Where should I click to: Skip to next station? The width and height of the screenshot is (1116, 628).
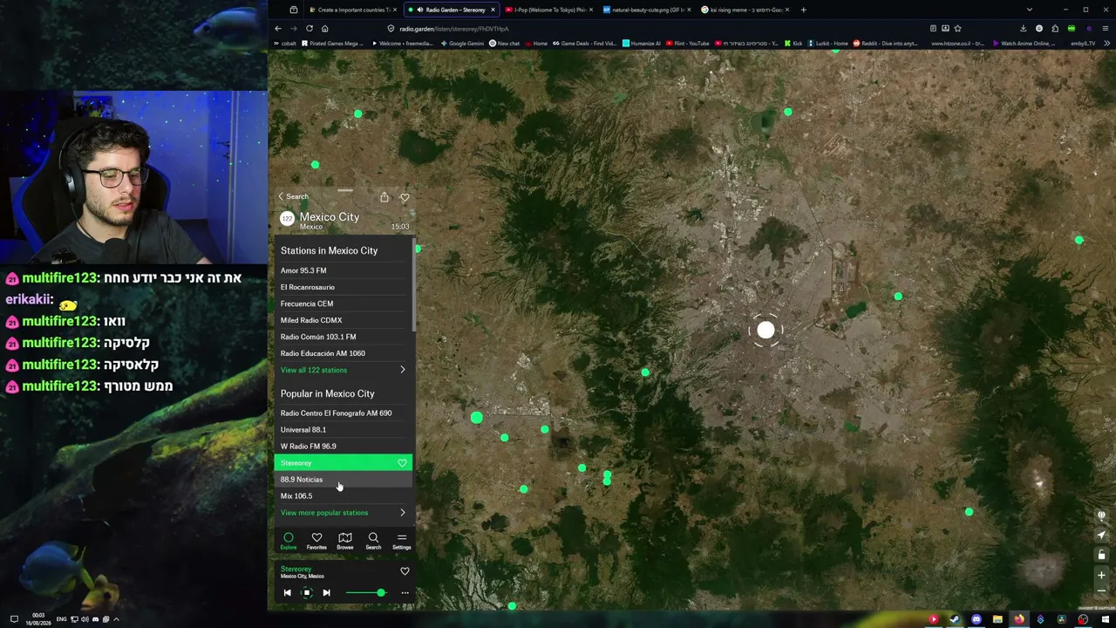click(x=326, y=593)
